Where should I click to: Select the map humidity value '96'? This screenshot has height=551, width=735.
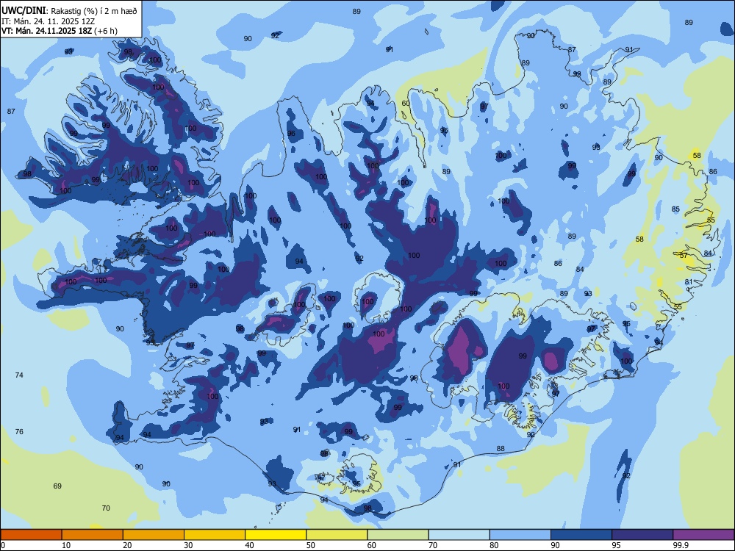(291, 134)
